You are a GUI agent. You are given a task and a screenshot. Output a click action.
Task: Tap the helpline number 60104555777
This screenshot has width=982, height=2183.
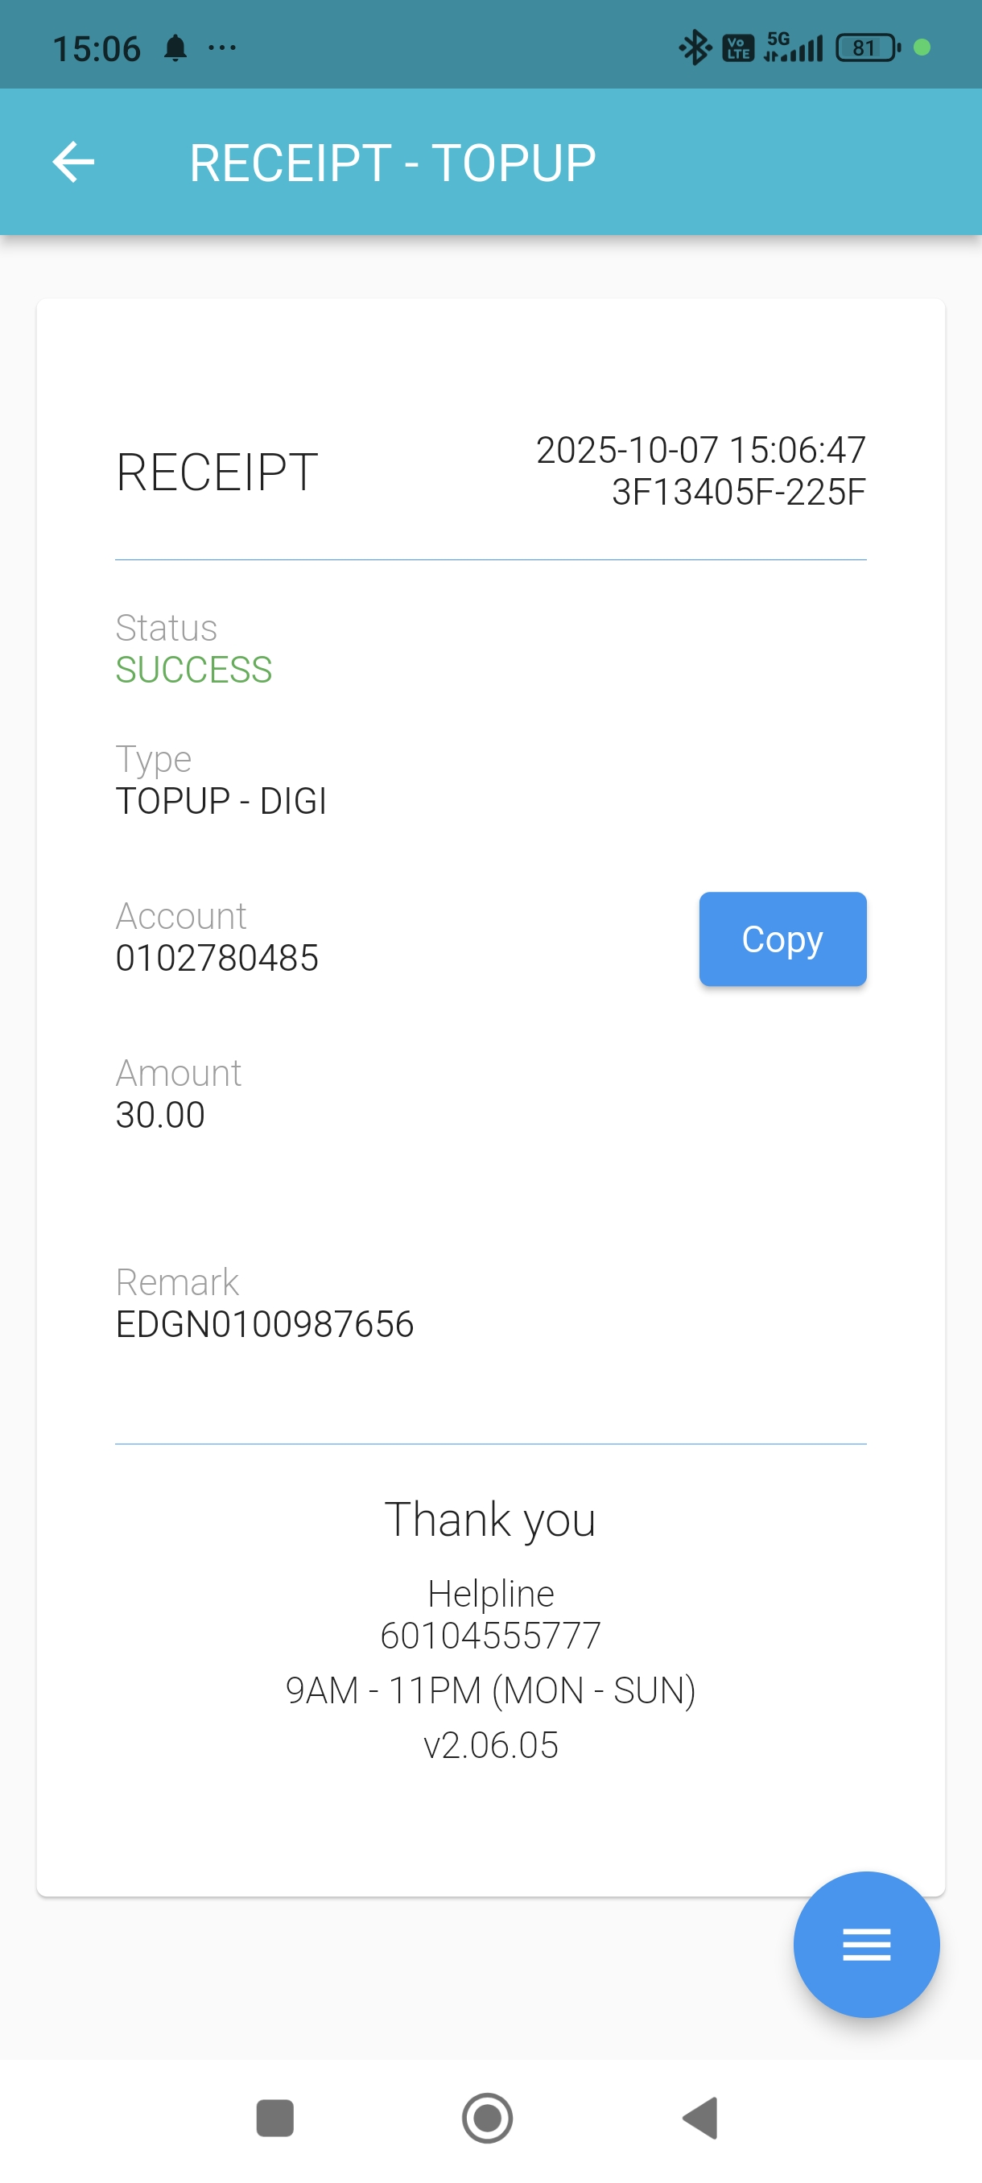[x=490, y=1635]
